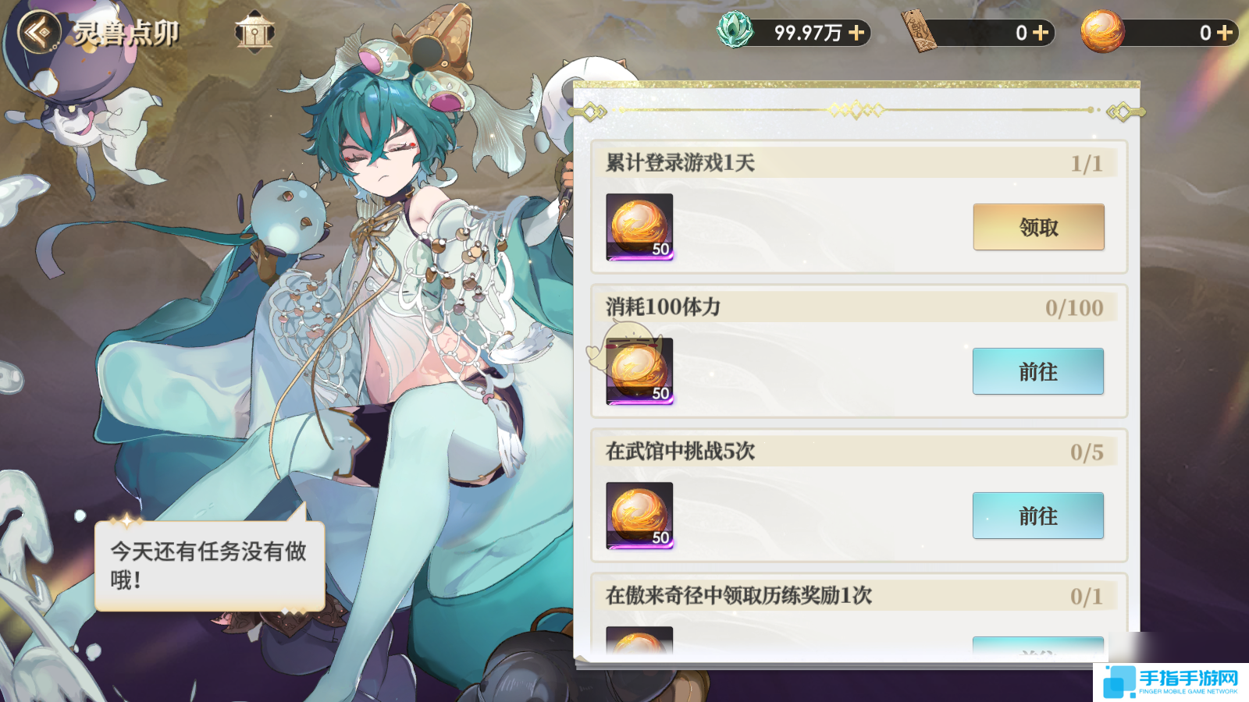The height and width of the screenshot is (702, 1249).
Task: Click the wooden token currency icon
Action: pyautogui.click(x=919, y=32)
